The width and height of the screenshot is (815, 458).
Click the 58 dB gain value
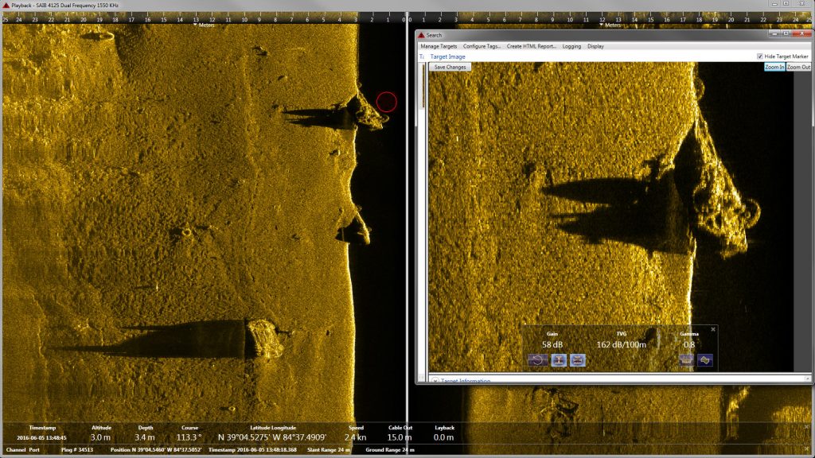(552, 345)
